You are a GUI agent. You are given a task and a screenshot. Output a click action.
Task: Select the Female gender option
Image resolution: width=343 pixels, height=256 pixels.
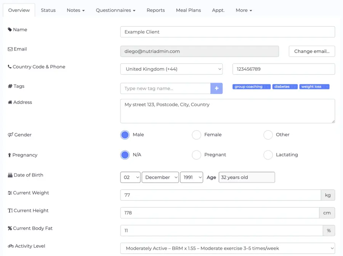196,135
